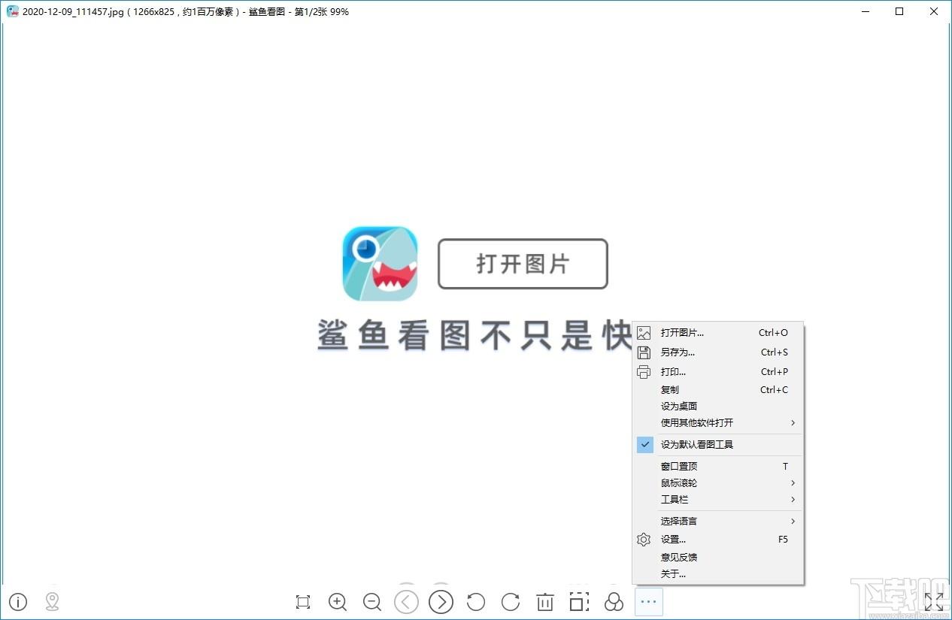Select 复制 in the context menu
Screen dimensions: 952x620
(718, 390)
